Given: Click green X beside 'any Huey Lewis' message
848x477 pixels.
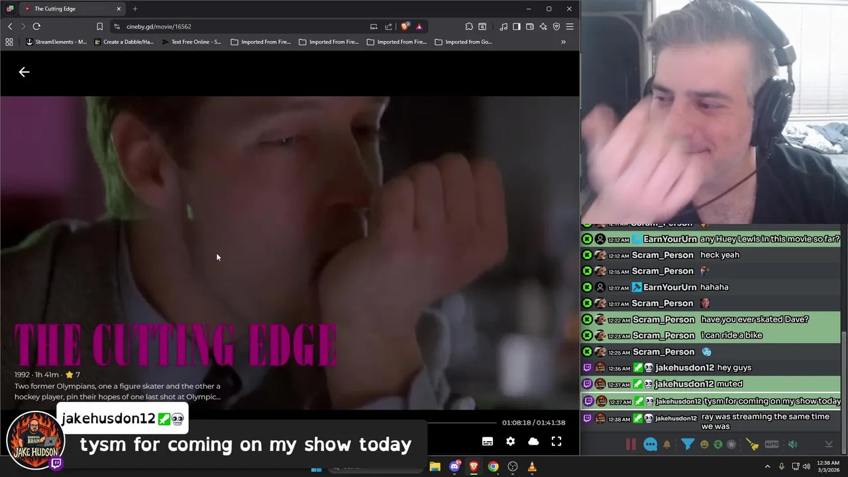Looking at the screenshot, I should click(587, 239).
